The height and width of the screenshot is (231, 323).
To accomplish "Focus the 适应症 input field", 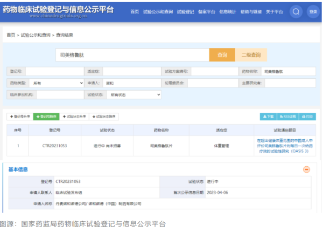I will (x=132, y=71).
